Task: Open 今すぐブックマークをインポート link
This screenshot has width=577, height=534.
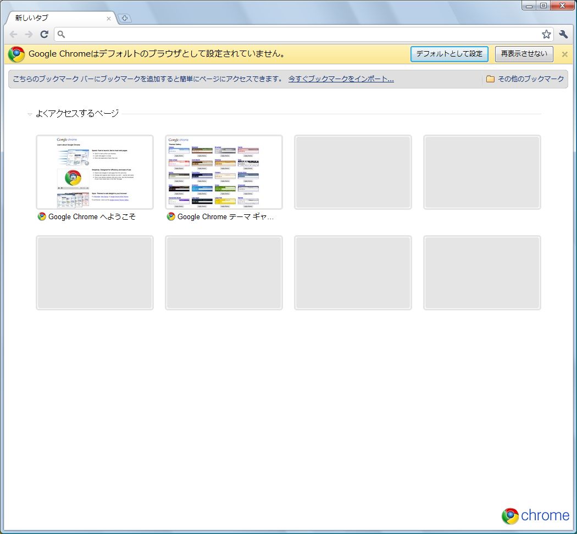Action: tap(341, 79)
